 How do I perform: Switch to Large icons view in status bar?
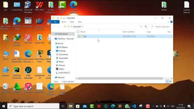pos(171,81)
